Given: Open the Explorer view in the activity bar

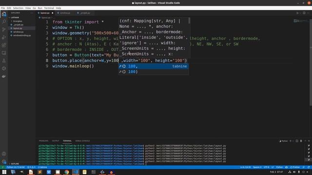Looking at the screenshot, I should (4, 14).
